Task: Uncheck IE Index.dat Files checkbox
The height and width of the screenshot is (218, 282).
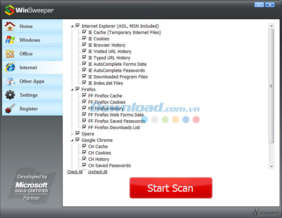Action: [84, 83]
